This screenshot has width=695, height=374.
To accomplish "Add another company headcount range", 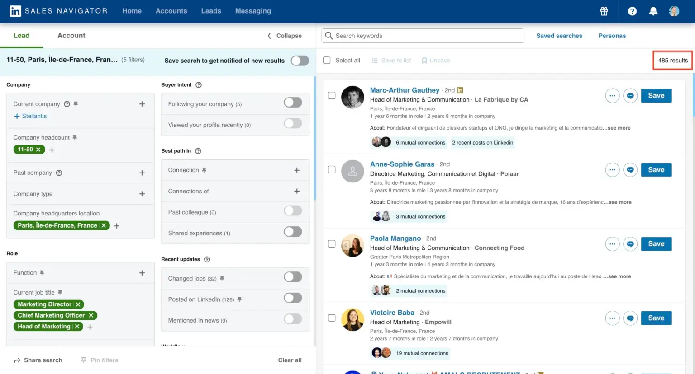I will pos(52,150).
